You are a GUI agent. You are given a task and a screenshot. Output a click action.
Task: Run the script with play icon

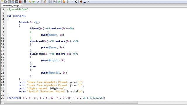pos(72,1)
